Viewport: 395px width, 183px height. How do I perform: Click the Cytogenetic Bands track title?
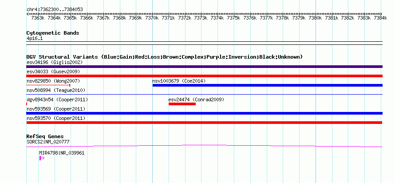tap(53, 33)
